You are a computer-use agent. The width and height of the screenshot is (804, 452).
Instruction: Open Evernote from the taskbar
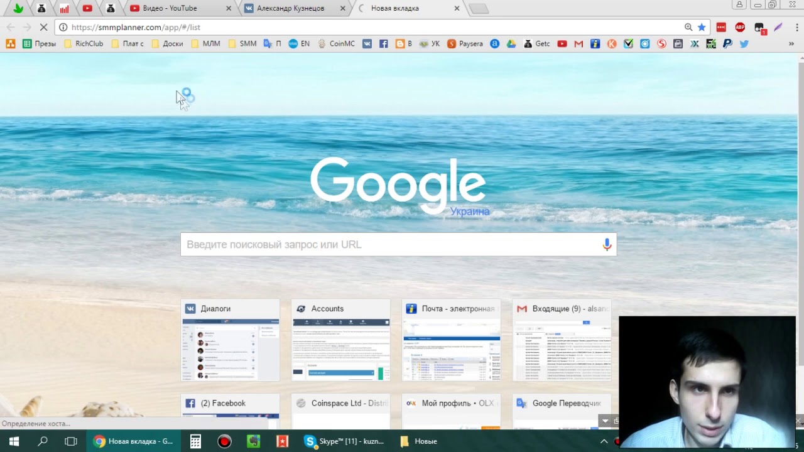253,441
